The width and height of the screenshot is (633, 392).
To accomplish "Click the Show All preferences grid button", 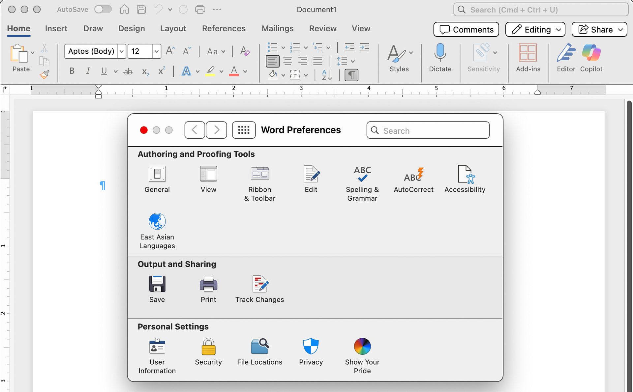I will coord(244,130).
